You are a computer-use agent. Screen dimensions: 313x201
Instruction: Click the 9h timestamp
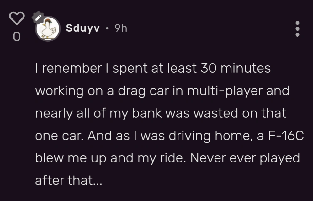coord(121,28)
